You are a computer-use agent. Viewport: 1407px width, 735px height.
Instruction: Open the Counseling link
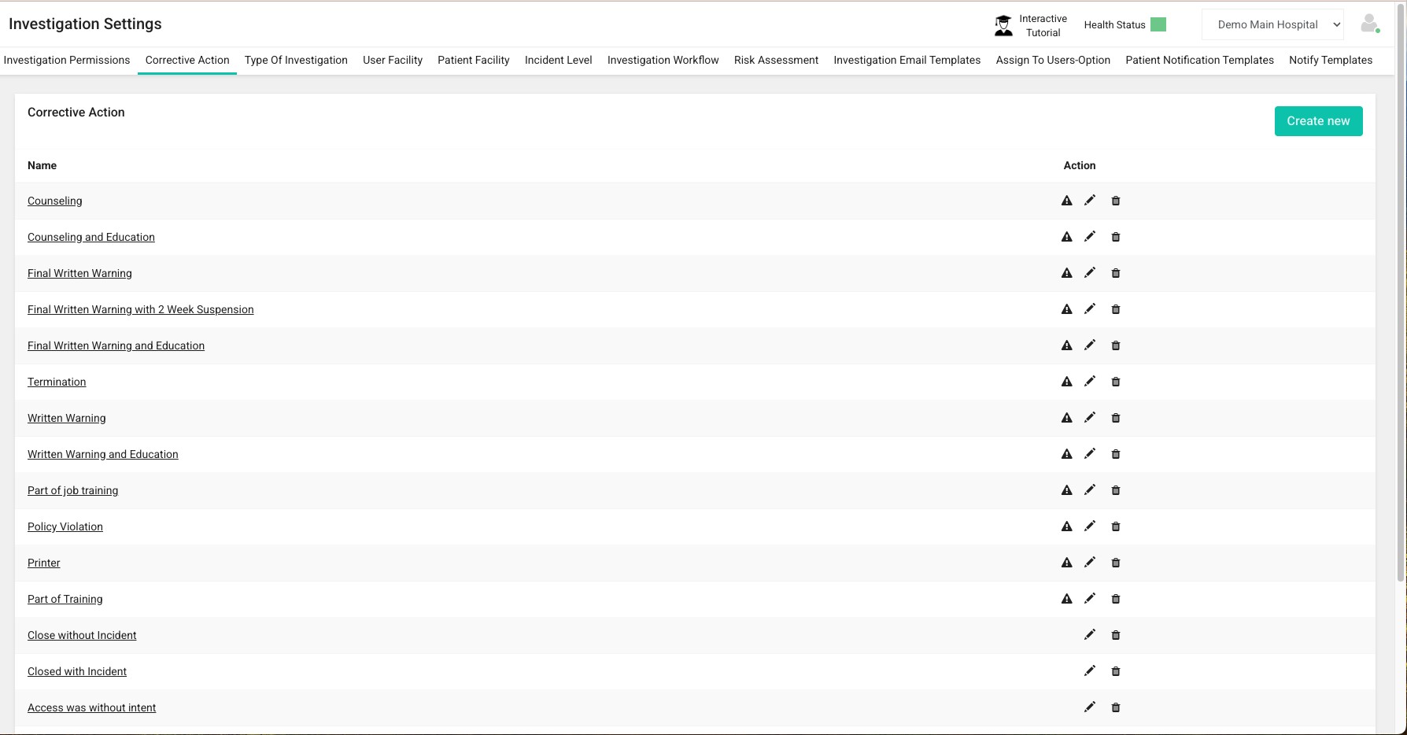click(x=55, y=201)
